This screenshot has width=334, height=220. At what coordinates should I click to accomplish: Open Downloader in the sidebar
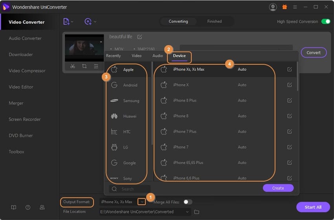pyautogui.click(x=21, y=55)
